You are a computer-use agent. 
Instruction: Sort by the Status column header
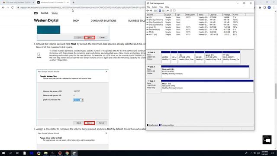203,15
